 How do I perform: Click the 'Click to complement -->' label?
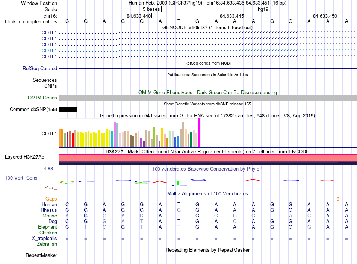click(x=31, y=22)
